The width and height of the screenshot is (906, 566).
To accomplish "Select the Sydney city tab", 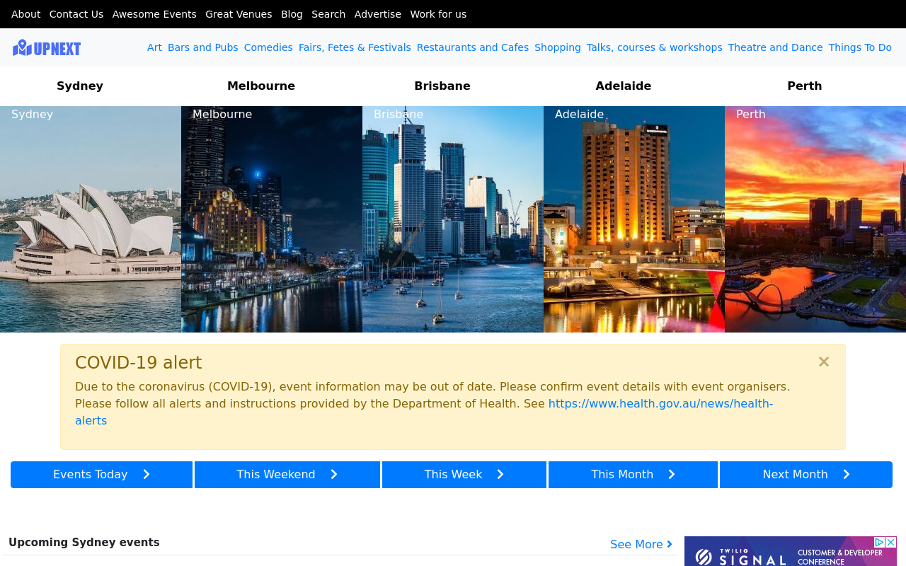I will tap(80, 86).
